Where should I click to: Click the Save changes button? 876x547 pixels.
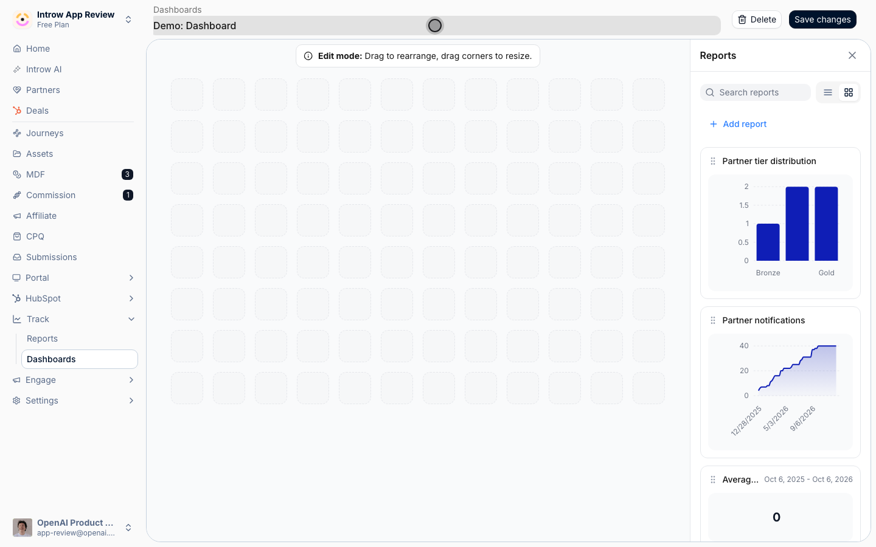(x=822, y=19)
